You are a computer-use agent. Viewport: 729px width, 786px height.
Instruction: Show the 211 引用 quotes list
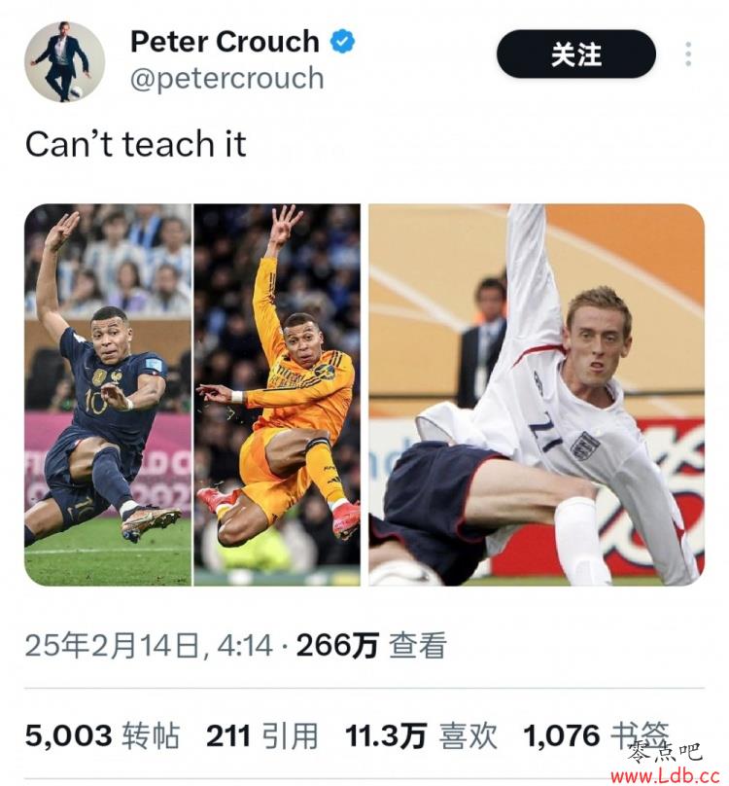pos(262,735)
